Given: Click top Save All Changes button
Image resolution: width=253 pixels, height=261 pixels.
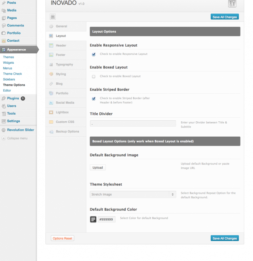Looking at the screenshot, I should tap(225, 17).
